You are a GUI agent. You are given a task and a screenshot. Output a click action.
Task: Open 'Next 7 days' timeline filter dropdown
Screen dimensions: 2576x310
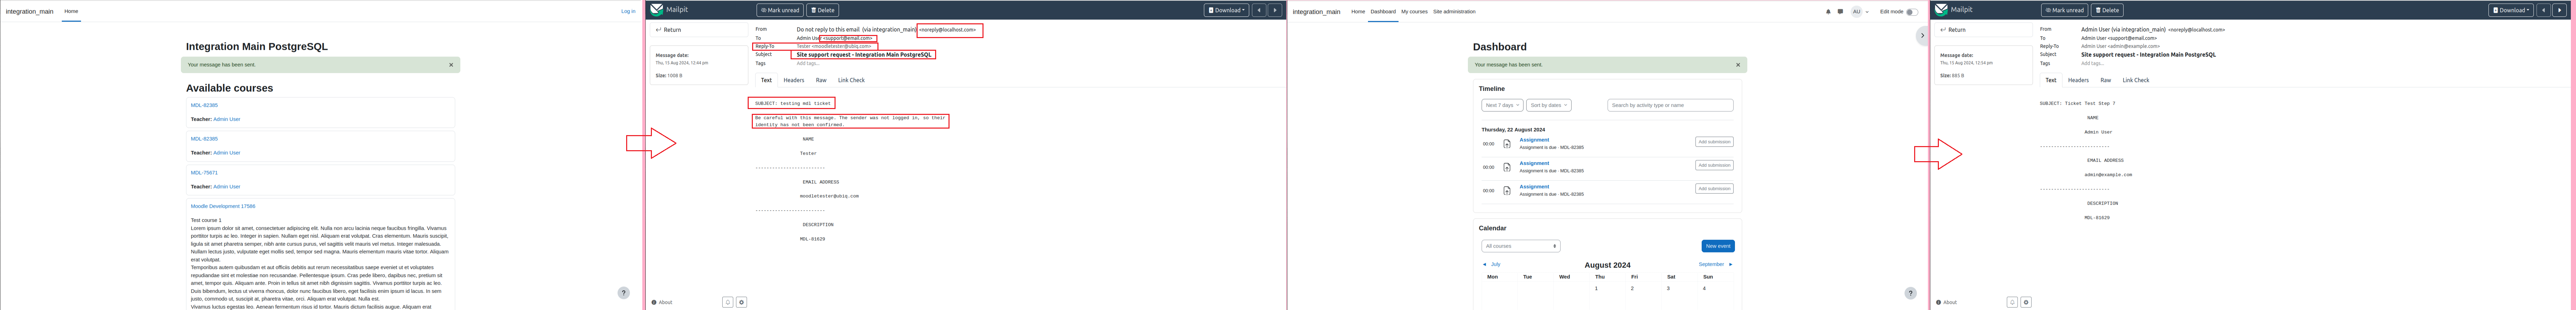click(x=1502, y=105)
